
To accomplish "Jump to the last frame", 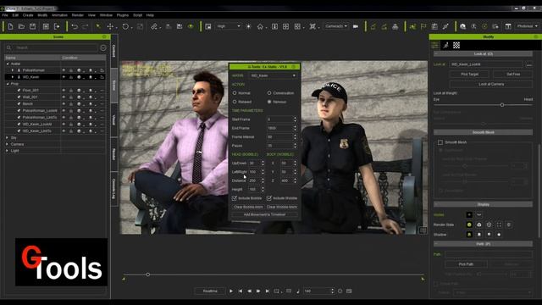I will click(x=268, y=291).
